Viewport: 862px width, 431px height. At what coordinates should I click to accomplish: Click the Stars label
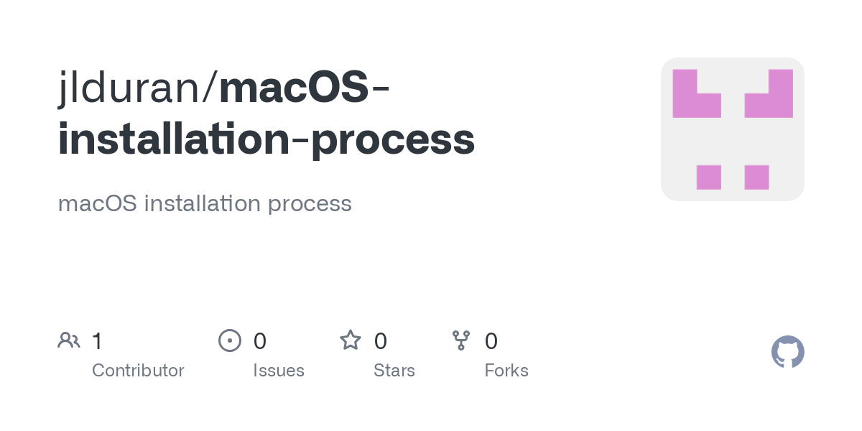point(394,371)
